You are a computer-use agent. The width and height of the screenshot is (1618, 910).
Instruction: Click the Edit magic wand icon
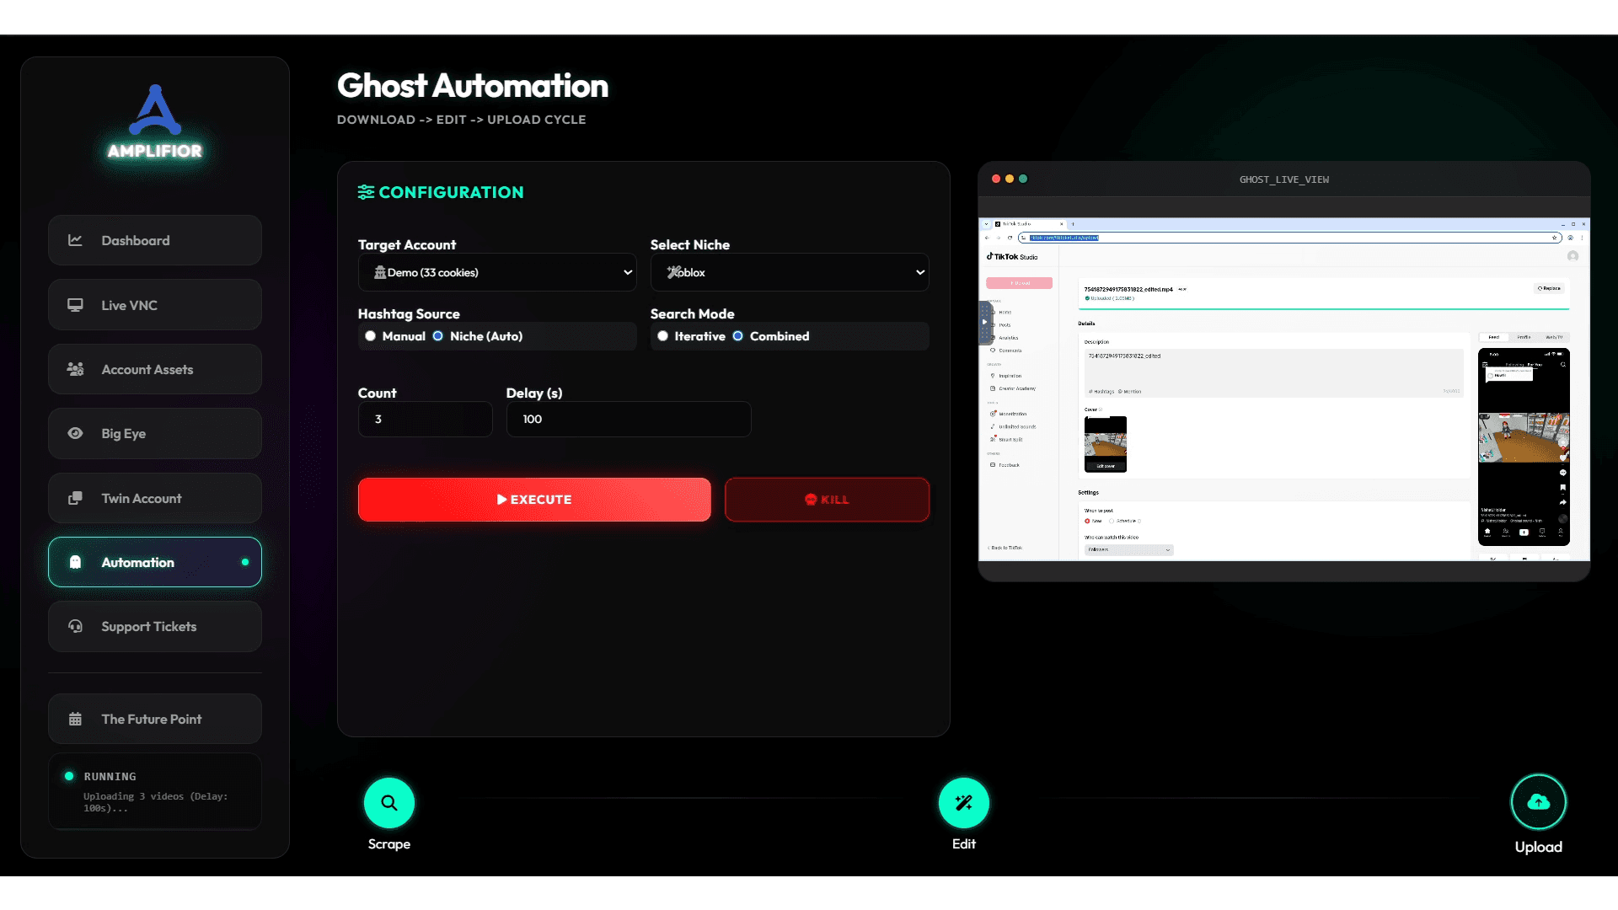(964, 802)
